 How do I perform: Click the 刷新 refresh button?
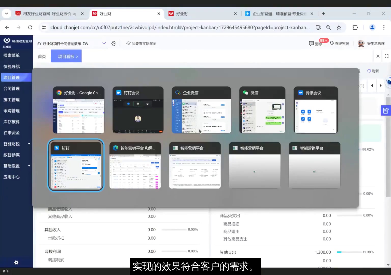[x=373, y=71]
